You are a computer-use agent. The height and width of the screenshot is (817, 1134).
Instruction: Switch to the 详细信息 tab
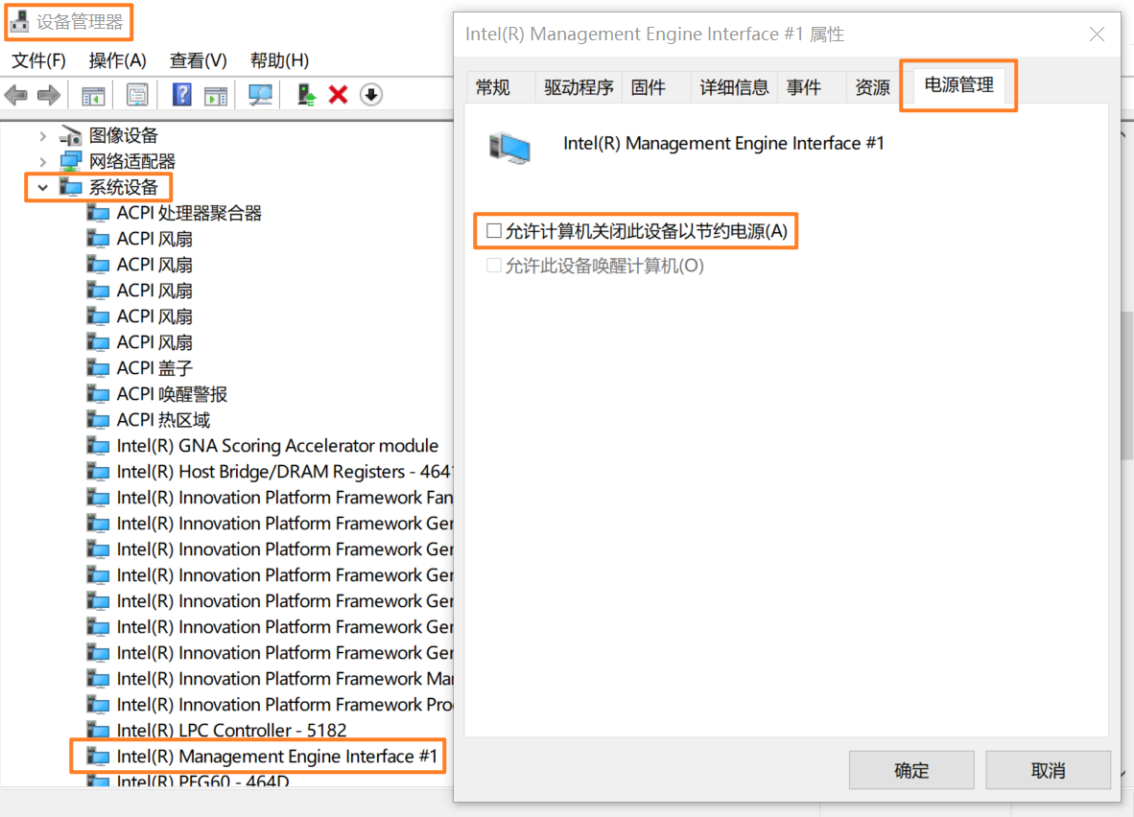coord(734,87)
